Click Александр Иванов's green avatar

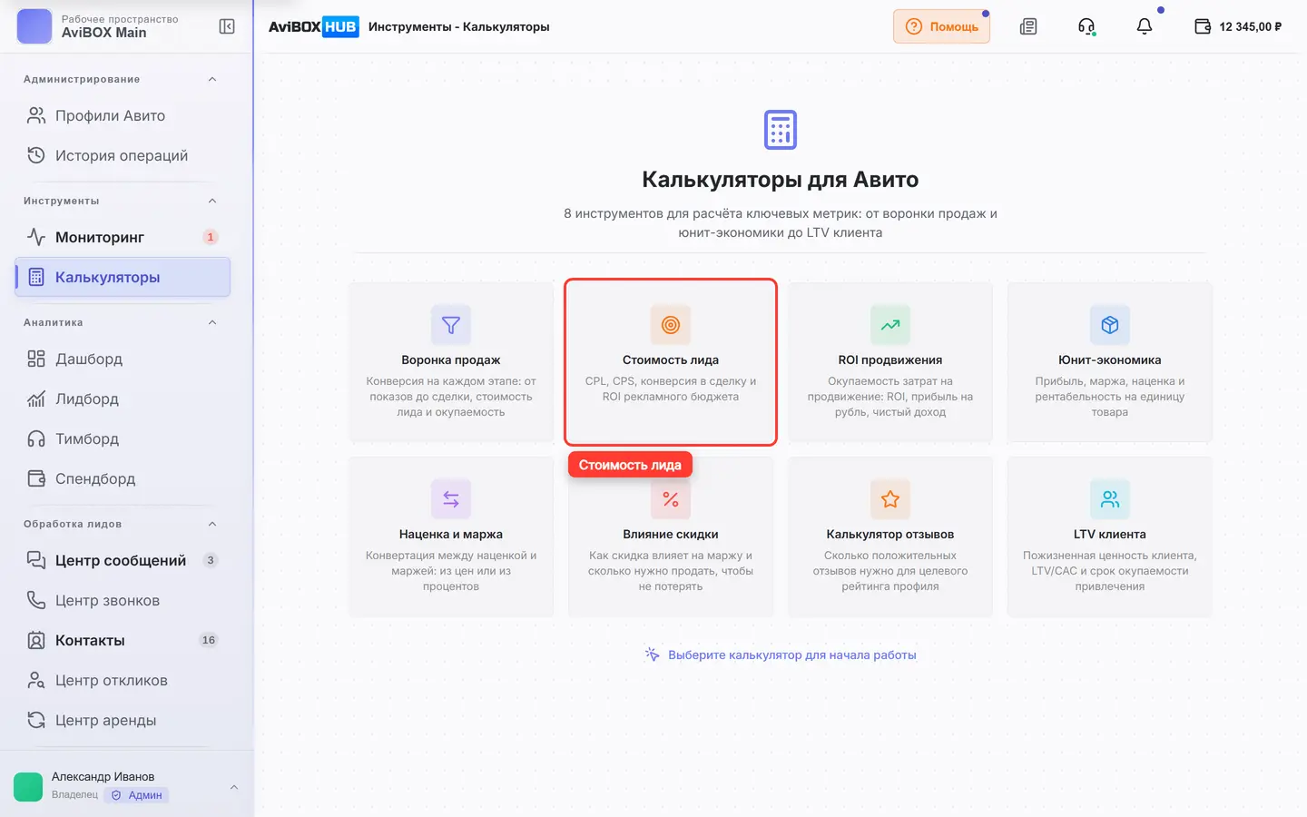(28, 787)
